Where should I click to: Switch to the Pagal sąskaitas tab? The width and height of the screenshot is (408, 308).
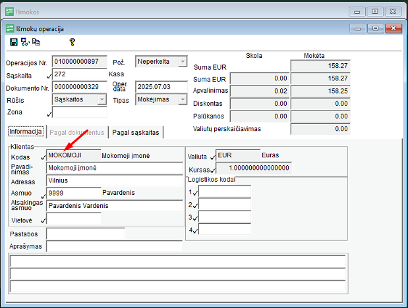[136, 132]
